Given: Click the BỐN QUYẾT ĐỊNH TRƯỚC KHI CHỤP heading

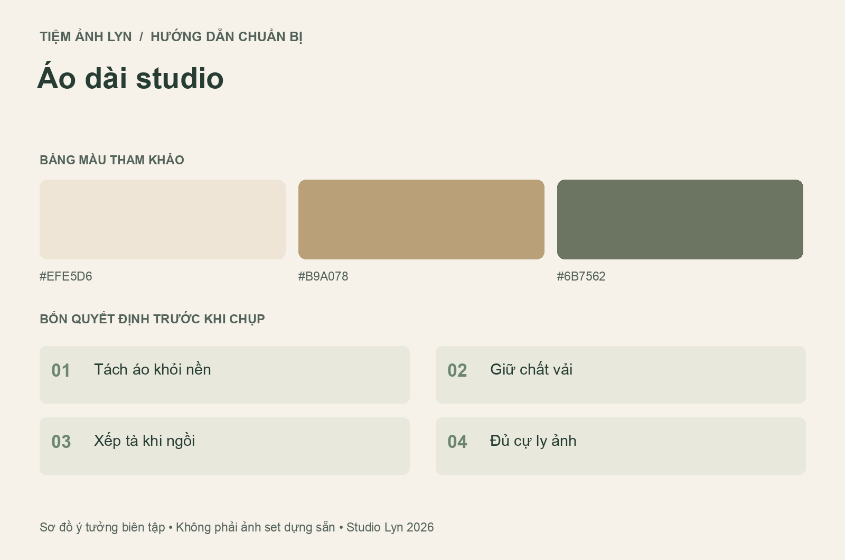Looking at the screenshot, I should 152,319.
